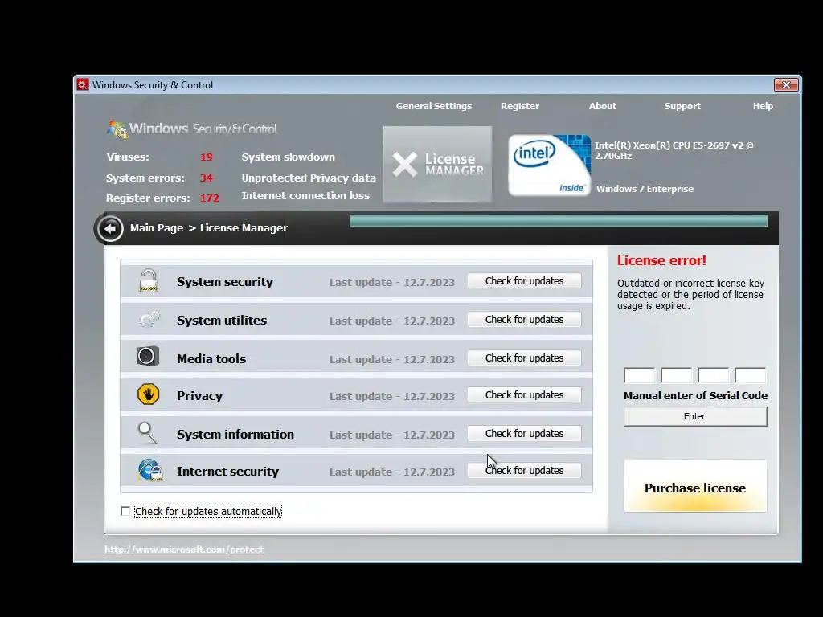The width and height of the screenshot is (823, 617).
Task: Click Last update date in Privacy row
Action: pos(392,396)
